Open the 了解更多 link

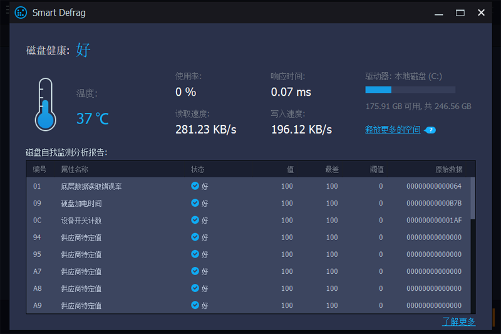pyautogui.click(x=459, y=321)
